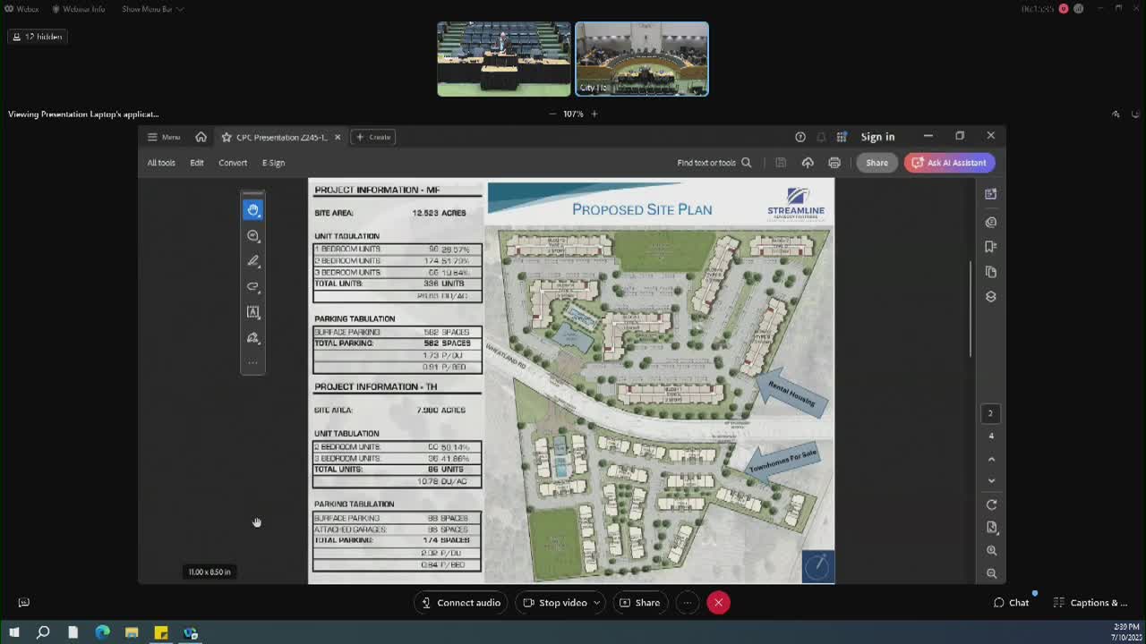Click the Create new tab button
Image resolution: width=1146 pixels, height=644 pixels.
373,137
